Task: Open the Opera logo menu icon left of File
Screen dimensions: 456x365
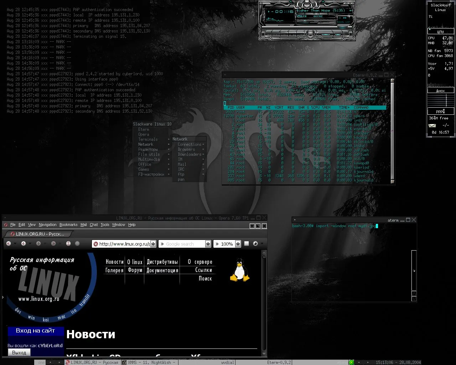Action: tap(5, 225)
